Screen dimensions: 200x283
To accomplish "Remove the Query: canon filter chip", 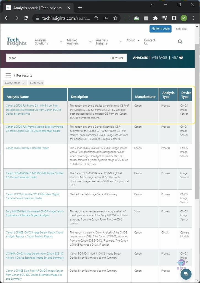I will coord(24,83).
